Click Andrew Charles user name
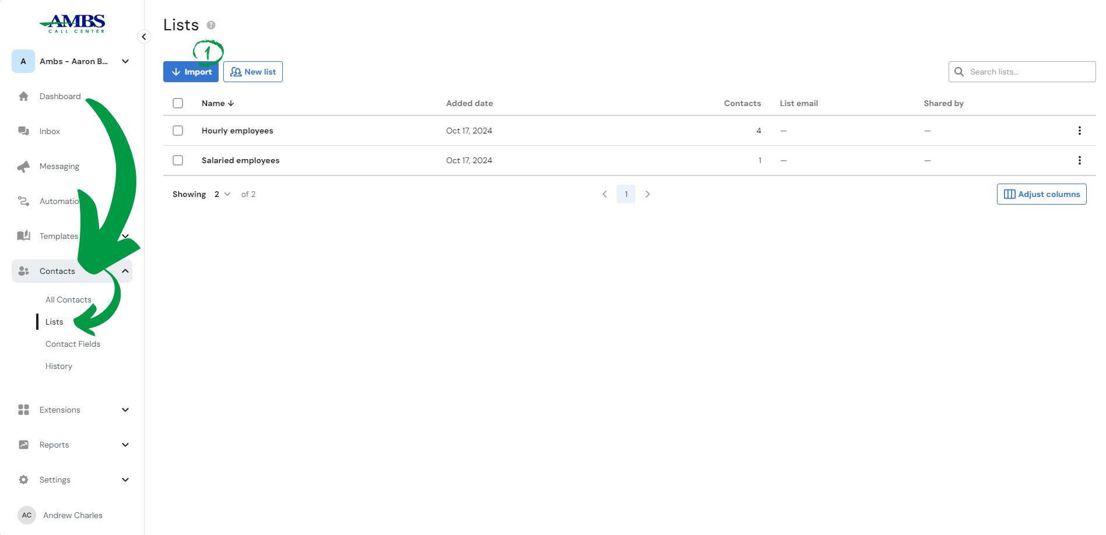Screen dimensions: 1106x535 click(x=73, y=515)
